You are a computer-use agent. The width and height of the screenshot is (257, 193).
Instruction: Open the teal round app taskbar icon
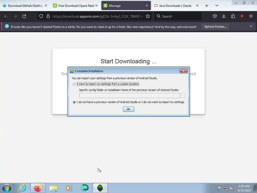85,188
